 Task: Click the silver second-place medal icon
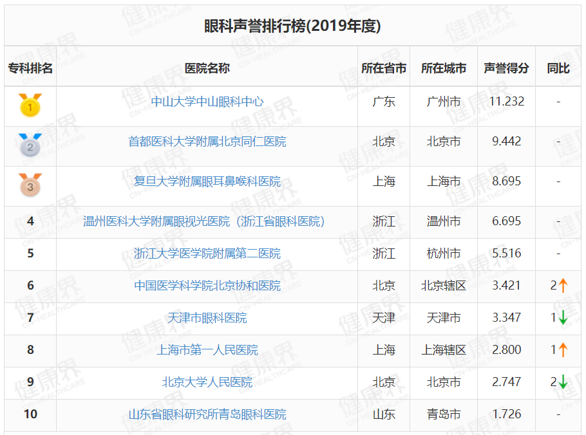(x=30, y=145)
